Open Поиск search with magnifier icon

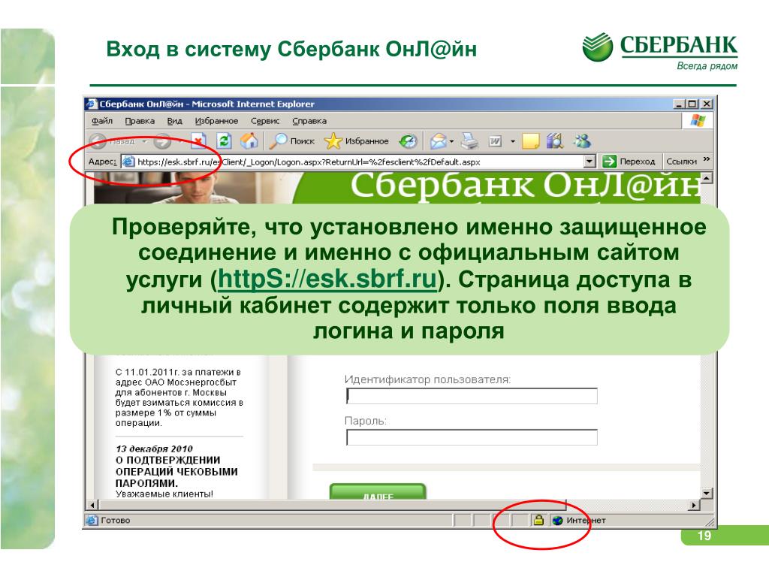click(293, 141)
